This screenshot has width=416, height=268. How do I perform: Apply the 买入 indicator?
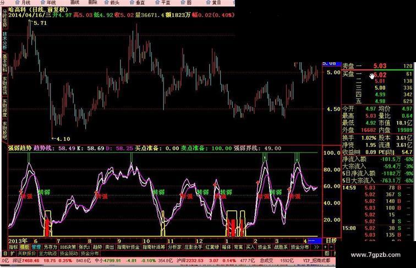pyautogui.click(x=250, y=247)
